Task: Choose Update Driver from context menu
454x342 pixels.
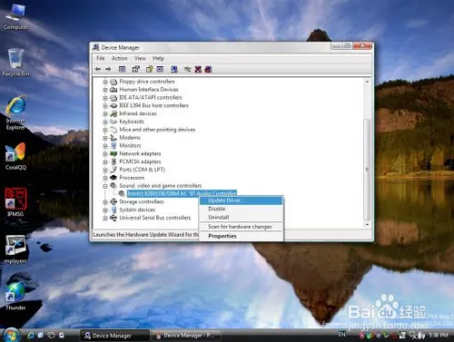Action: 241,200
